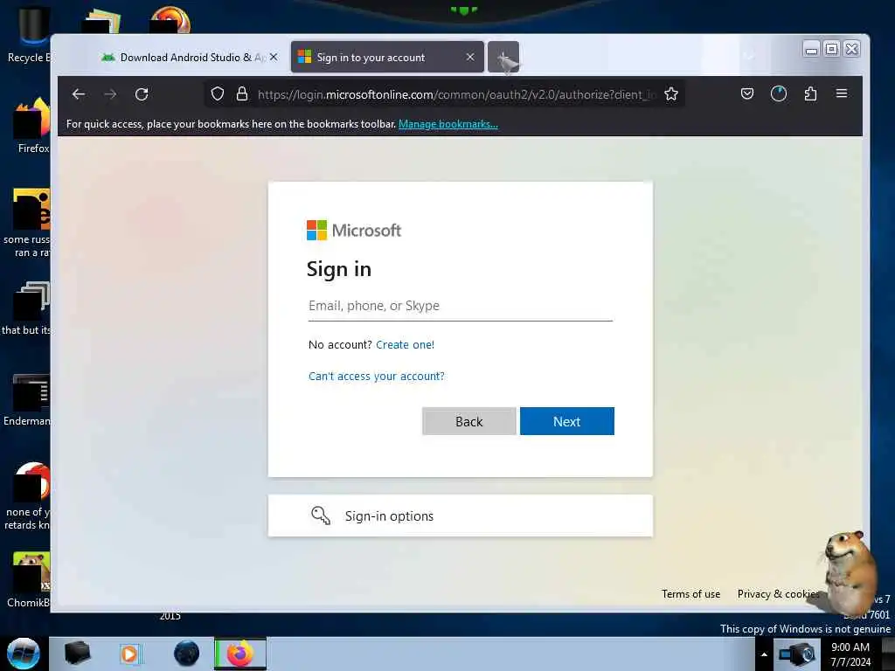Open the Extensions puzzle piece icon

810,93
